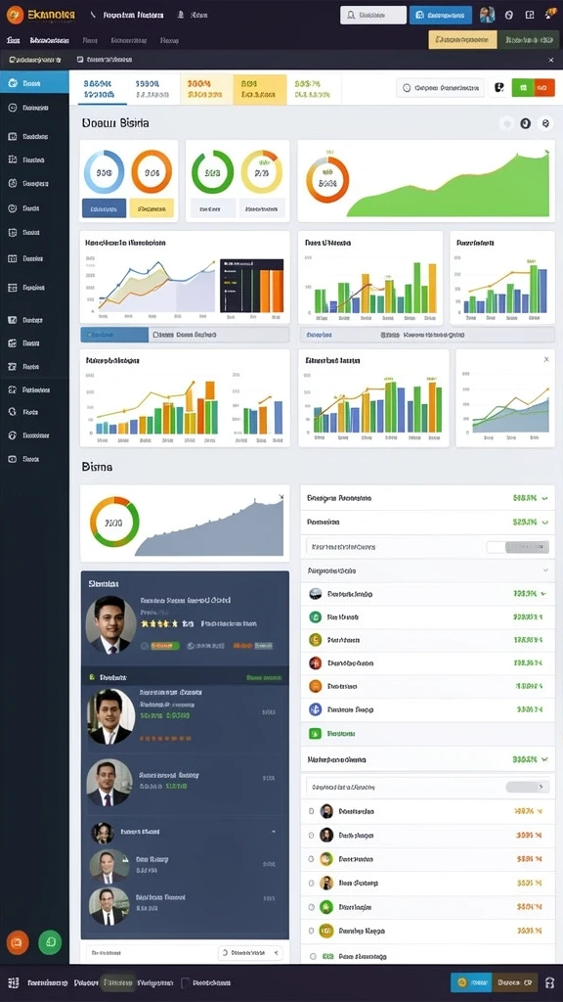Select the highlighted blue first sidebar item
Image resolution: width=563 pixels, height=1002 pixels.
(x=34, y=83)
